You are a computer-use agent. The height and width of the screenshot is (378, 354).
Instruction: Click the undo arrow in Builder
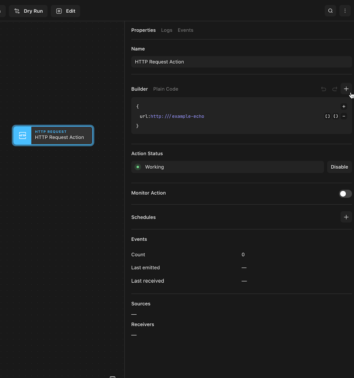coord(324,89)
